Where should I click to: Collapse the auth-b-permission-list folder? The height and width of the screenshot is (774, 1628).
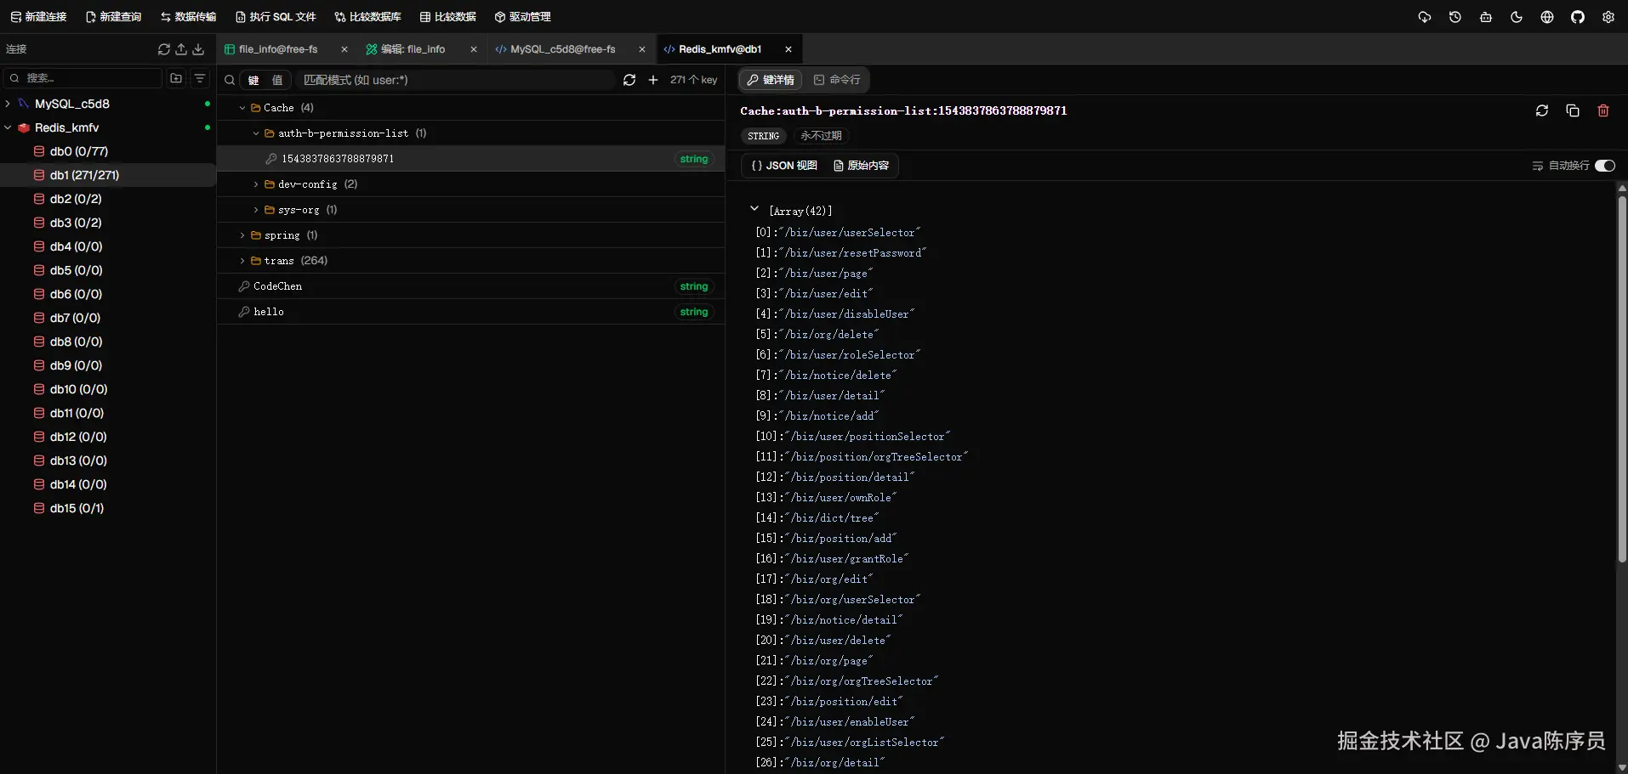point(256,133)
